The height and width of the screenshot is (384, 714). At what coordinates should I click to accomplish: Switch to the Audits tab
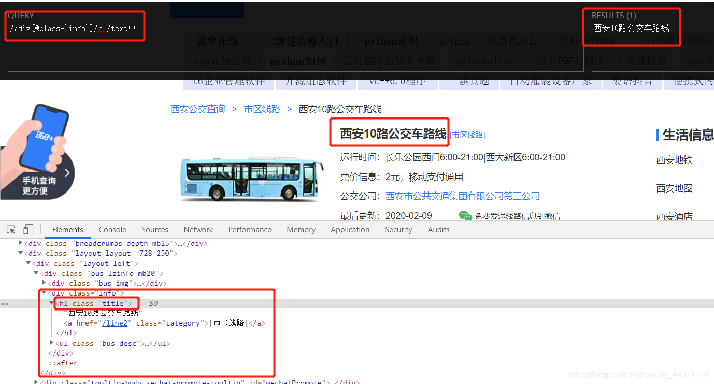[439, 230]
